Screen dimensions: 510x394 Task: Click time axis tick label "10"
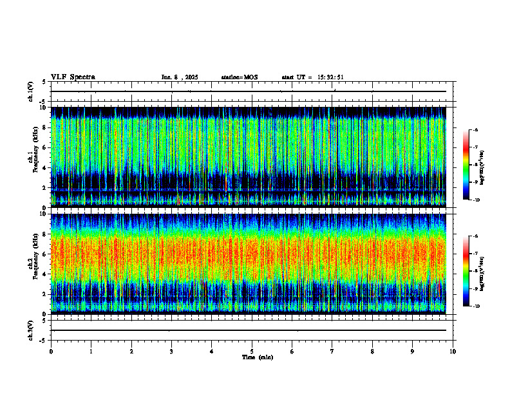(x=453, y=352)
